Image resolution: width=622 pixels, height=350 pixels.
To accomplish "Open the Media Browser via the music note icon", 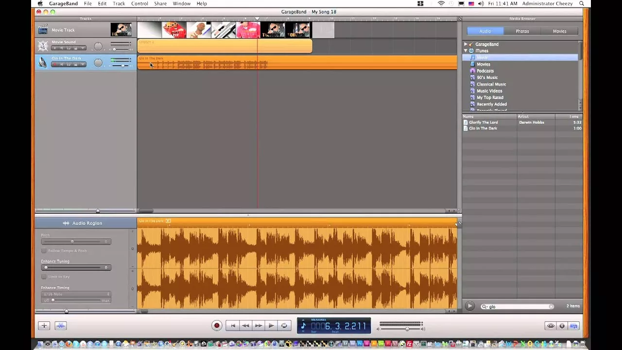I will [x=573, y=326].
